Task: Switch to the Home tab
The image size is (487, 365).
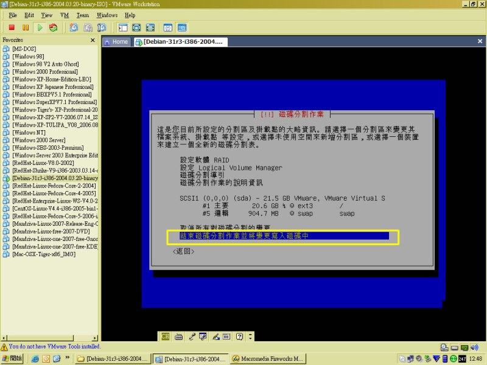Action: (x=116, y=42)
